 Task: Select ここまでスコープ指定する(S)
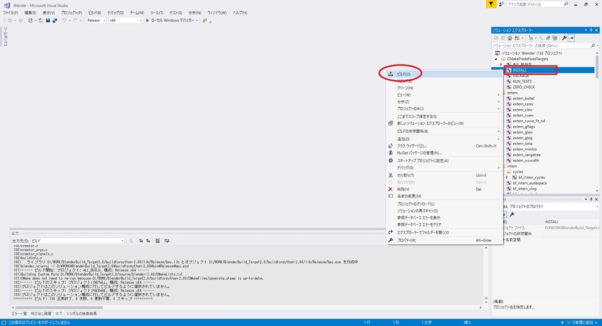coord(444,116)
